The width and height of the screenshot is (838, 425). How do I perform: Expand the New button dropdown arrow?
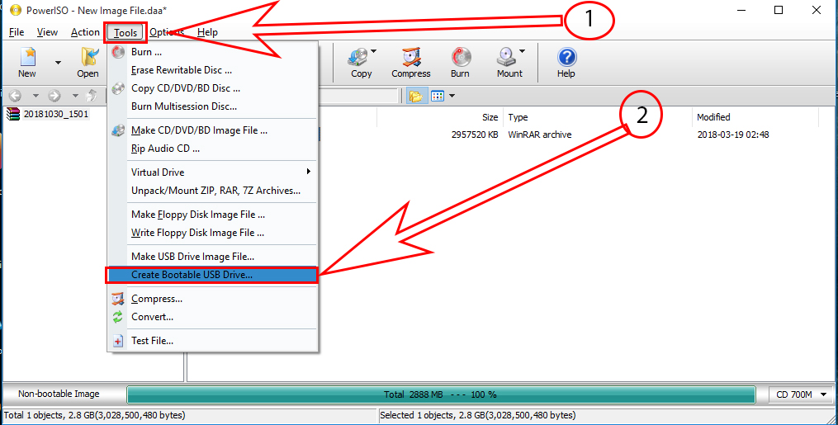point(58,62)
